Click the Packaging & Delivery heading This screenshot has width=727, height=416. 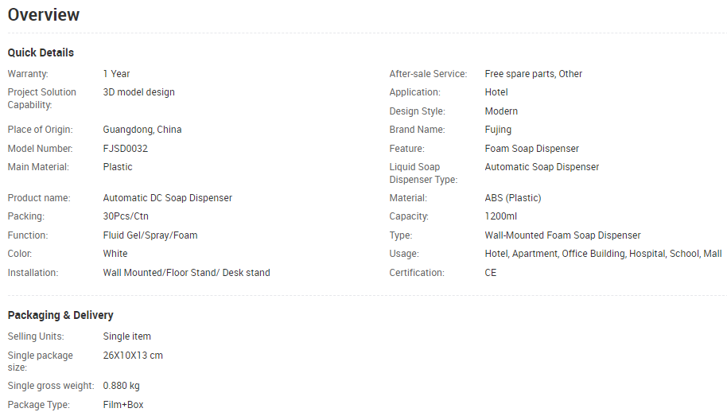pos(60,315)
